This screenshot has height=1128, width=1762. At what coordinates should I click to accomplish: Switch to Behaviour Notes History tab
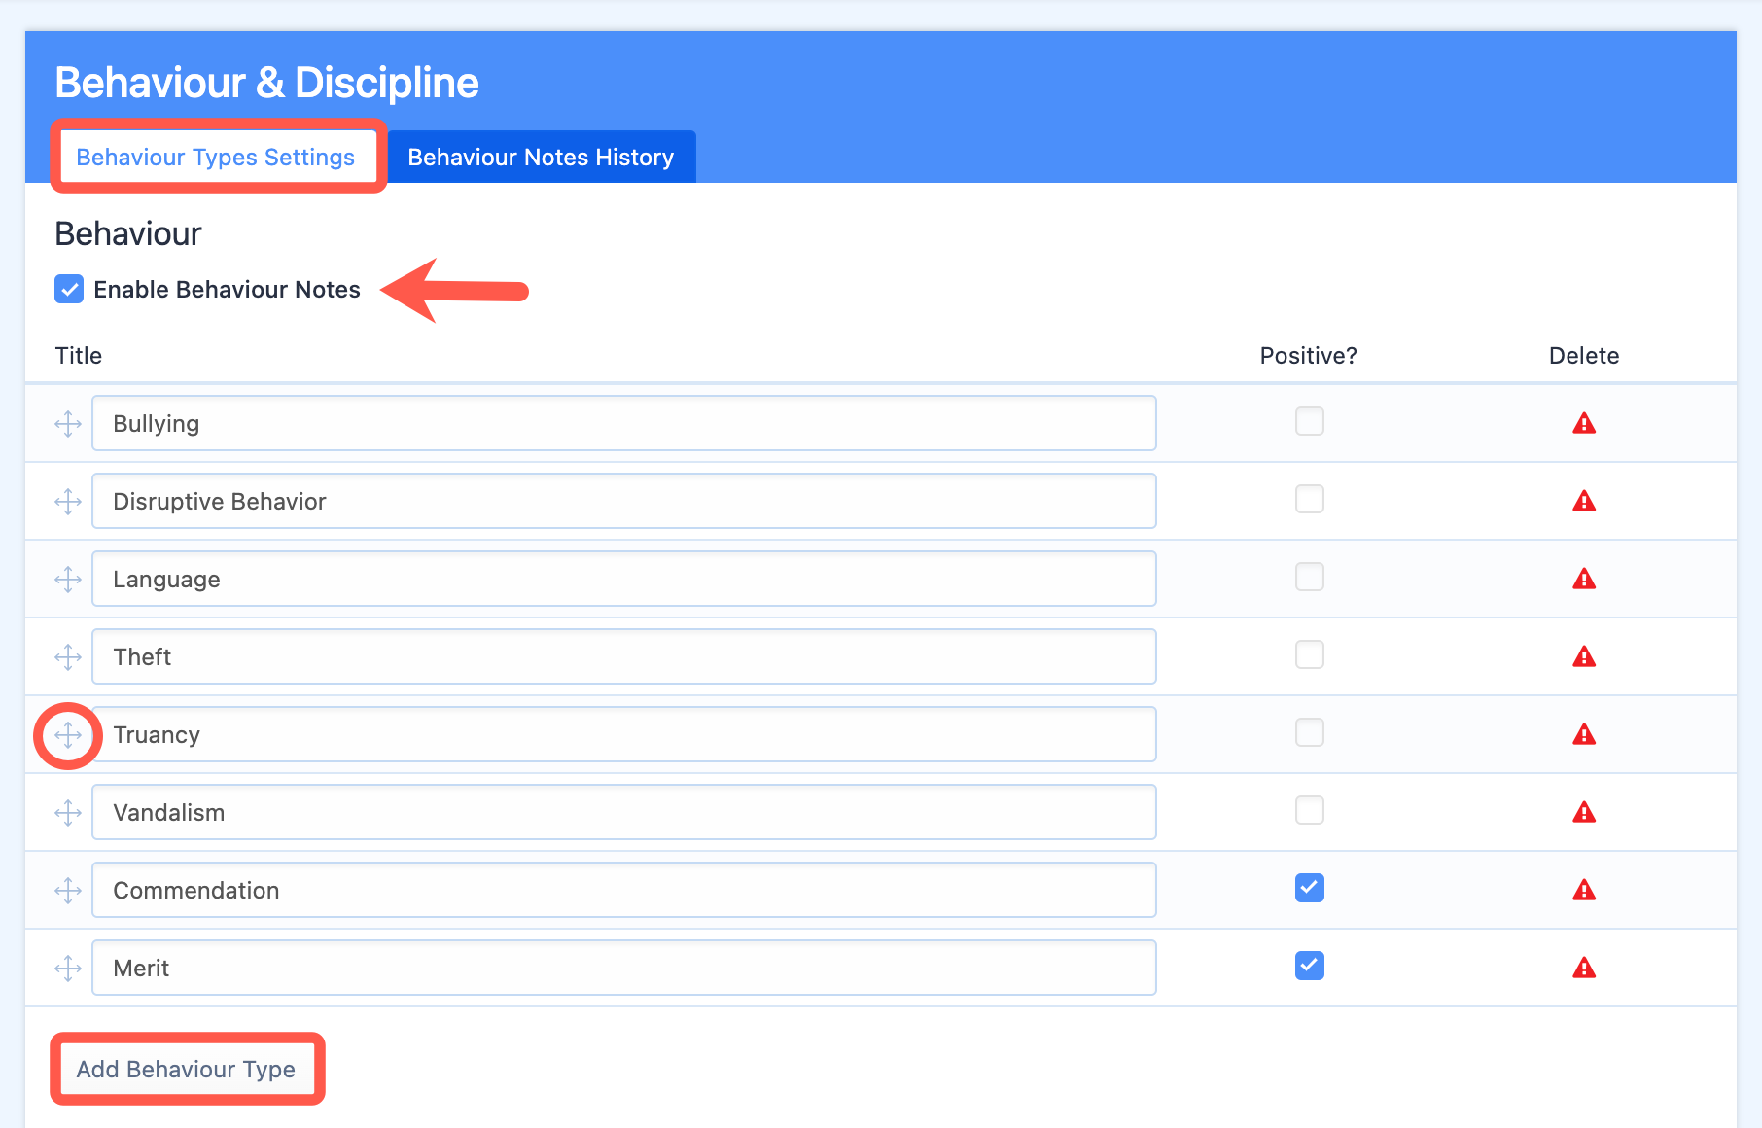pos(541,157)
